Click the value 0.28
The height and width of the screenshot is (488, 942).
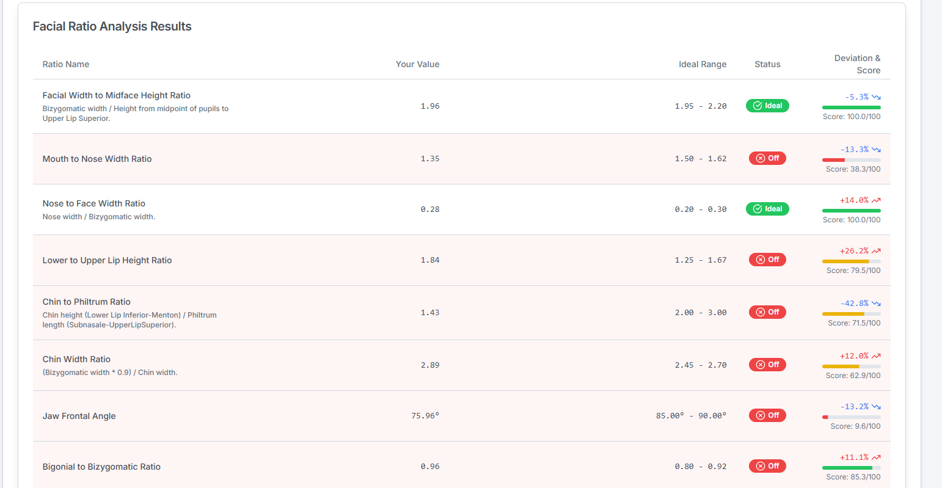tap(430, 209)
